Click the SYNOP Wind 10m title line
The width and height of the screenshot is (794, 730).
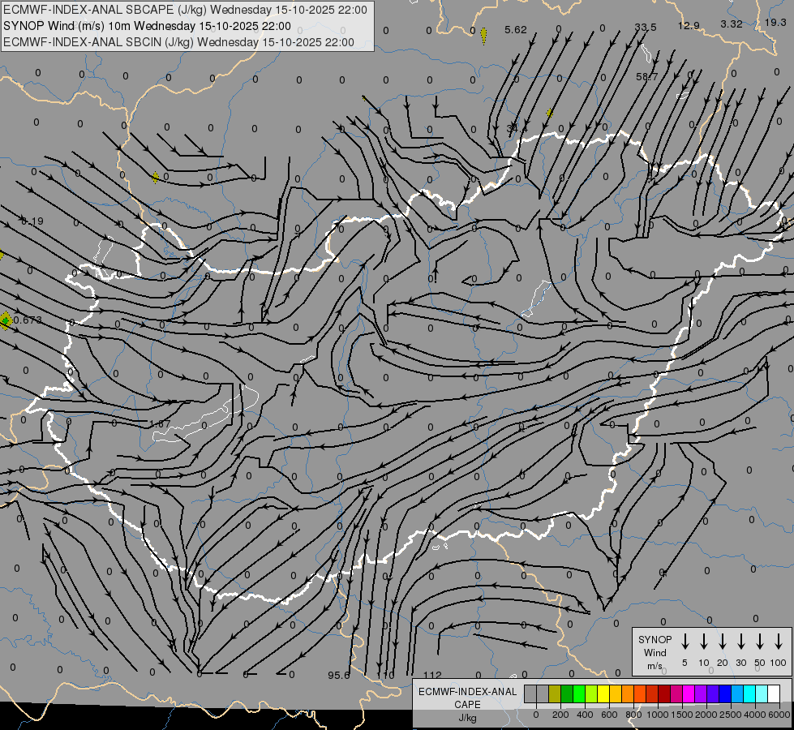[x=147, y=26]
